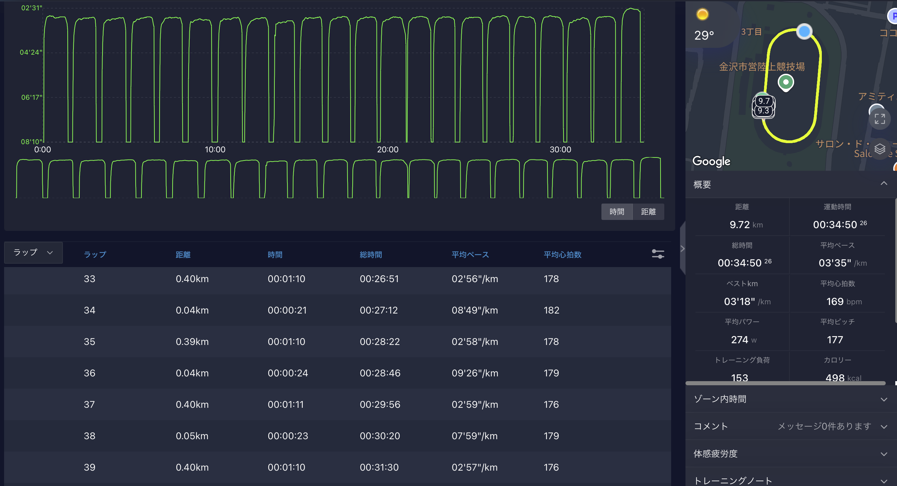Switch chart axis to 時間
Screen dimensions: 897x486
tap(617, 212)
